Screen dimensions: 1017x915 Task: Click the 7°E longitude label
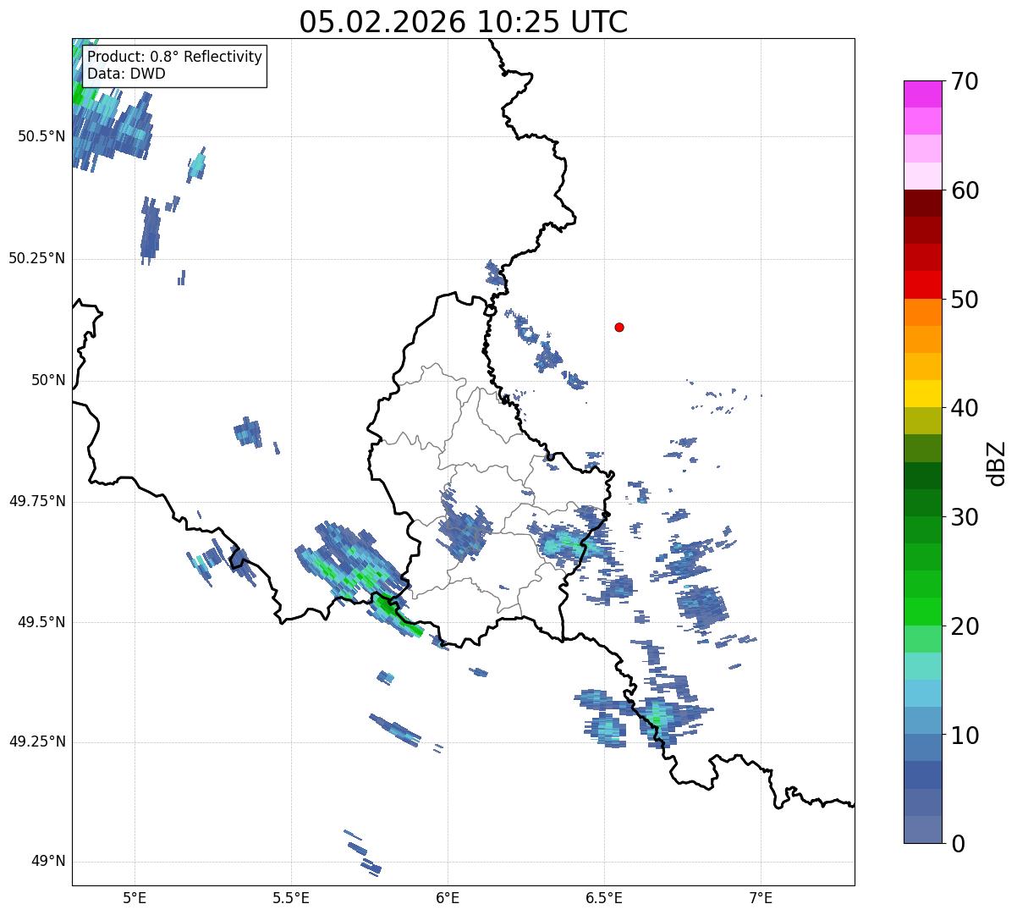click(x=761, y=897)
